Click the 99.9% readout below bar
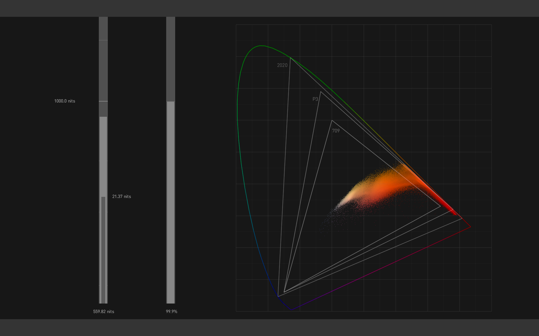This screenshot has width=539, height=336. (x=172, y=312)
